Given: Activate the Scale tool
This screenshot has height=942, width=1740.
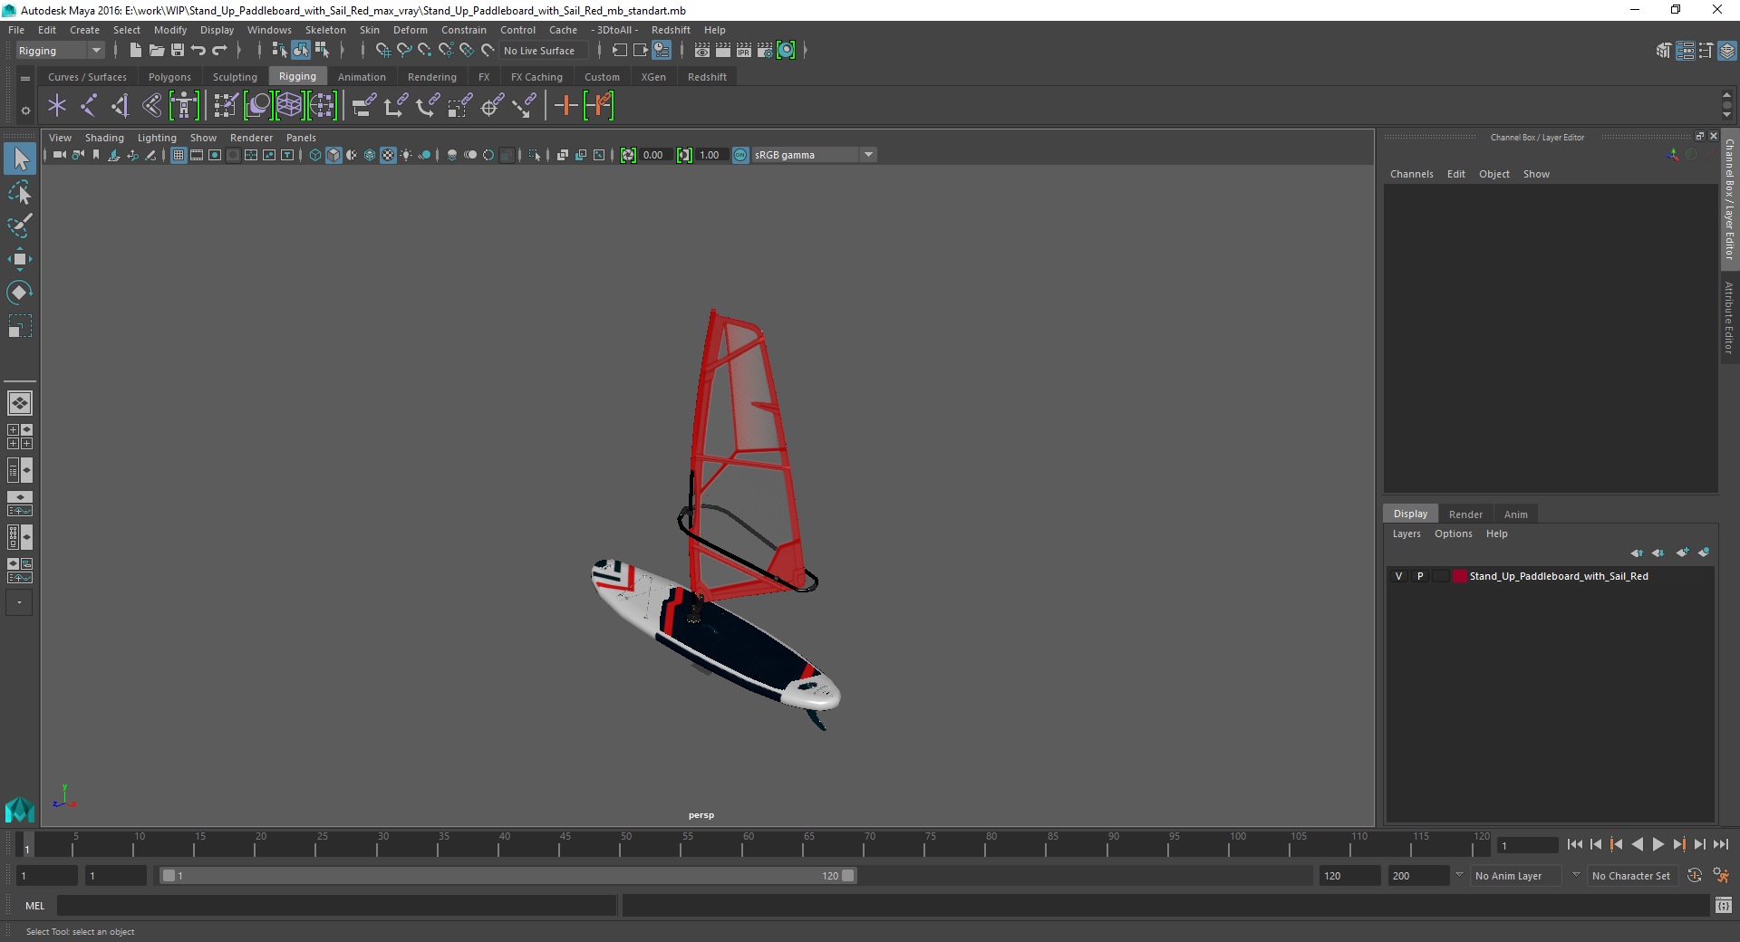Looking at the screenshot, I should point(20,326).
